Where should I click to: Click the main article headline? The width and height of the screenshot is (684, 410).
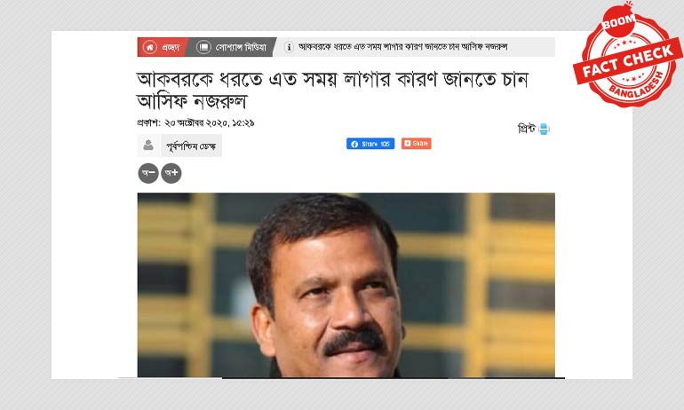click(x=332, y=90)
